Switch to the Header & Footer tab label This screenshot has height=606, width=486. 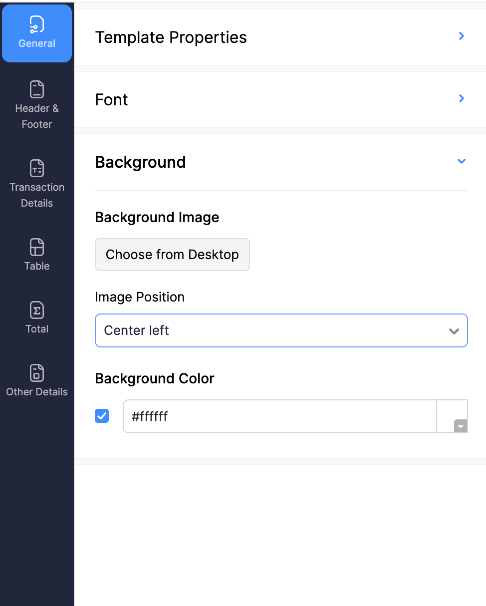click(37, 116)
